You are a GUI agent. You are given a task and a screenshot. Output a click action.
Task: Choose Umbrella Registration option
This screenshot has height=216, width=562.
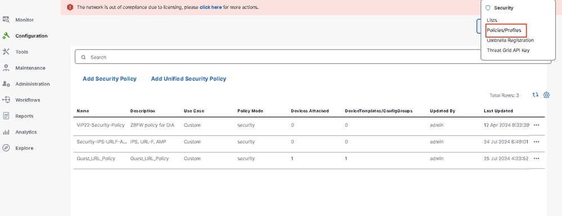coord(510,40)
